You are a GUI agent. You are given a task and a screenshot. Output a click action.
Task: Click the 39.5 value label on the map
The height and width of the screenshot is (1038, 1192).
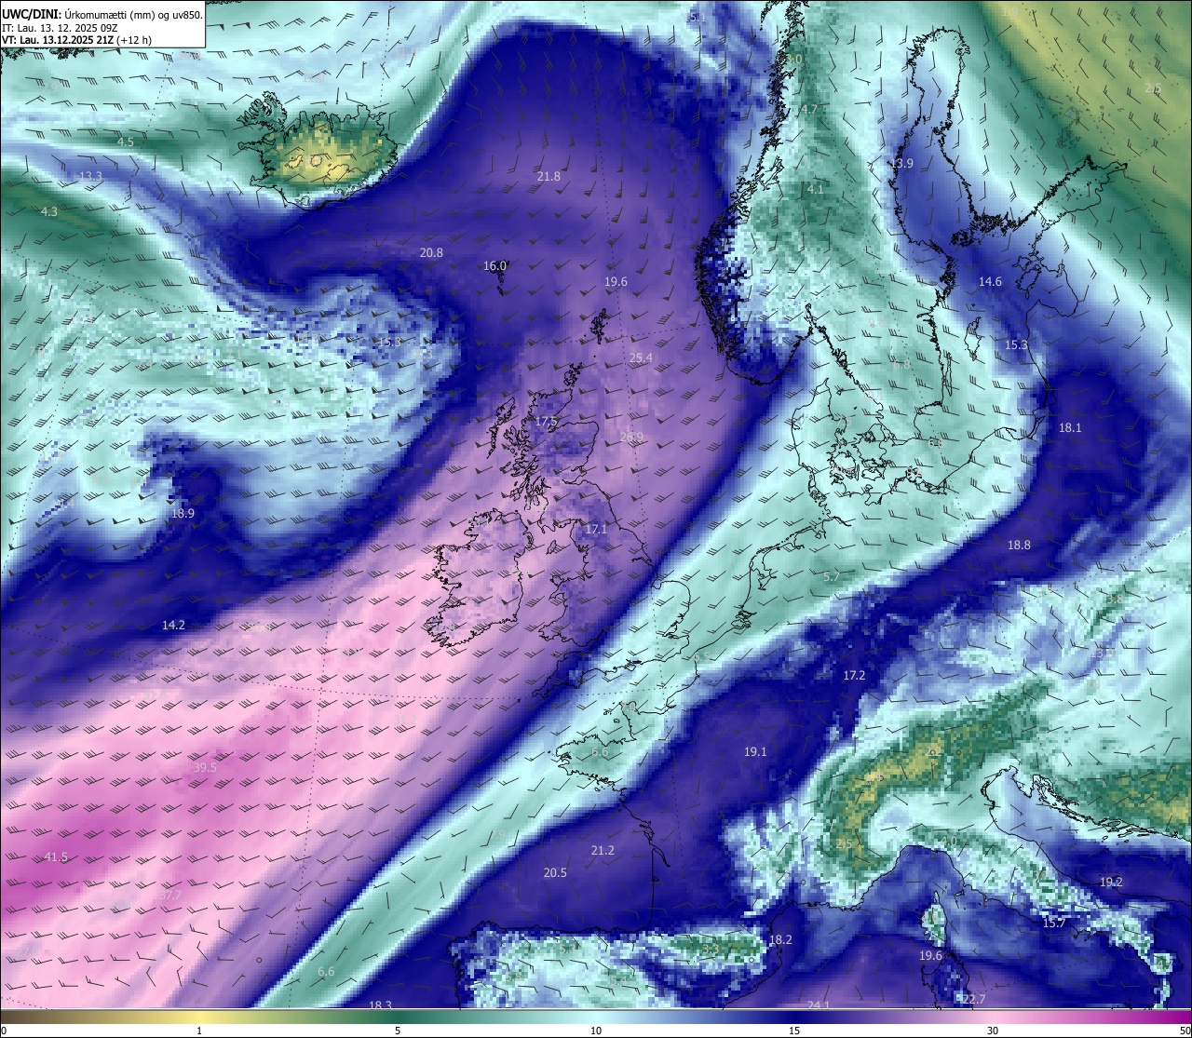205,767
